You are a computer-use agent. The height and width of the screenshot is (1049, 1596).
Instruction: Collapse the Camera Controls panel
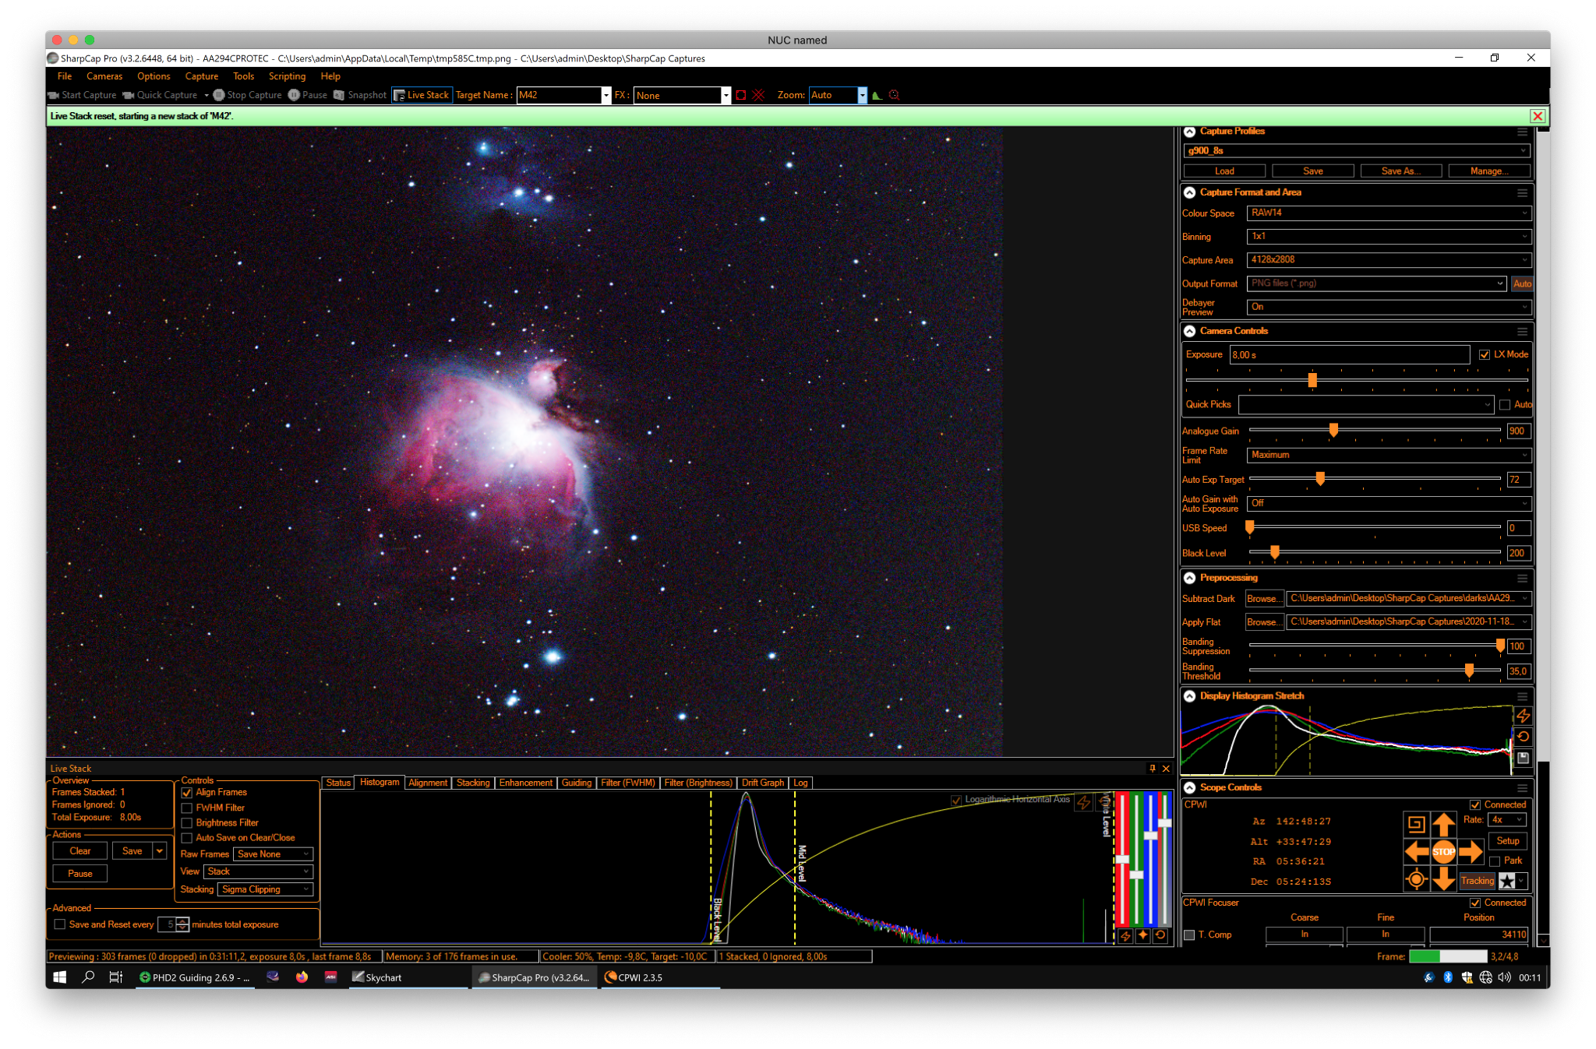click(1190, 331)
